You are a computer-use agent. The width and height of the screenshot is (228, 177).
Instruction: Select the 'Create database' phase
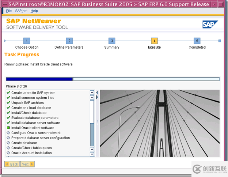24,143
